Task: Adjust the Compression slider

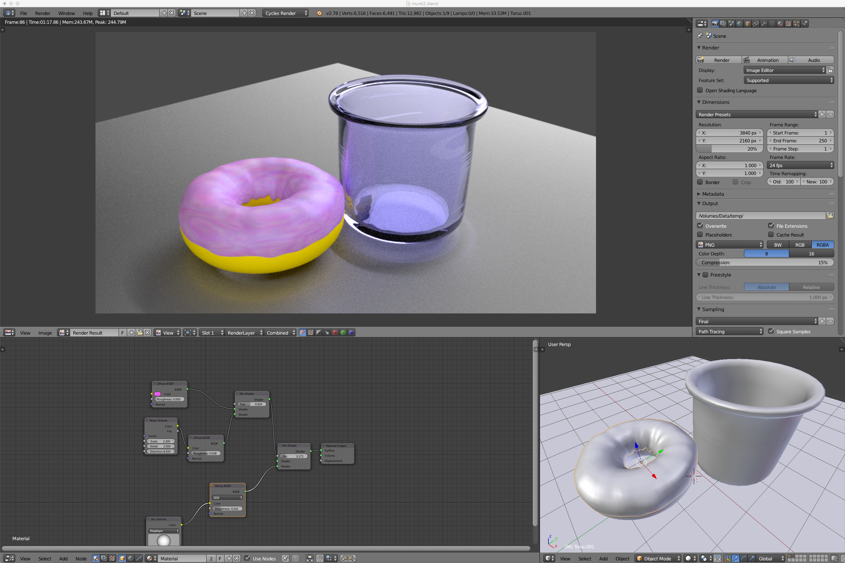Action: tap(765, 263)
